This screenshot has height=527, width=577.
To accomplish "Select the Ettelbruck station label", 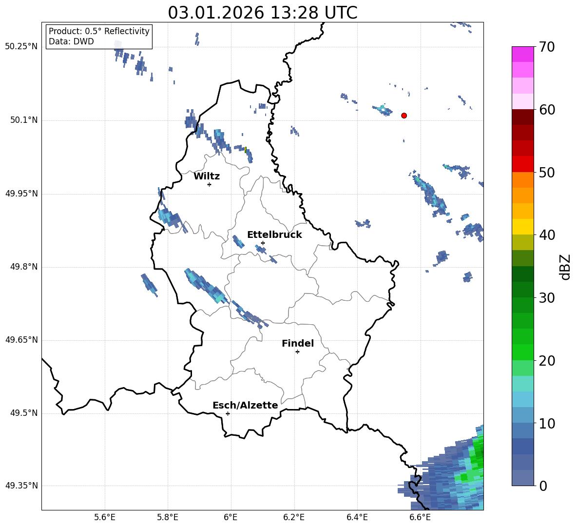I will click(274, 235).
